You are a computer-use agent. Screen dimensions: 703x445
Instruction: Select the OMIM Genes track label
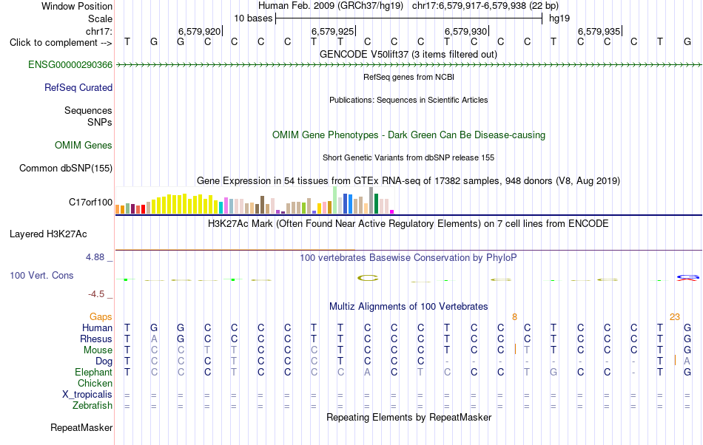click(x=84, y=146)
